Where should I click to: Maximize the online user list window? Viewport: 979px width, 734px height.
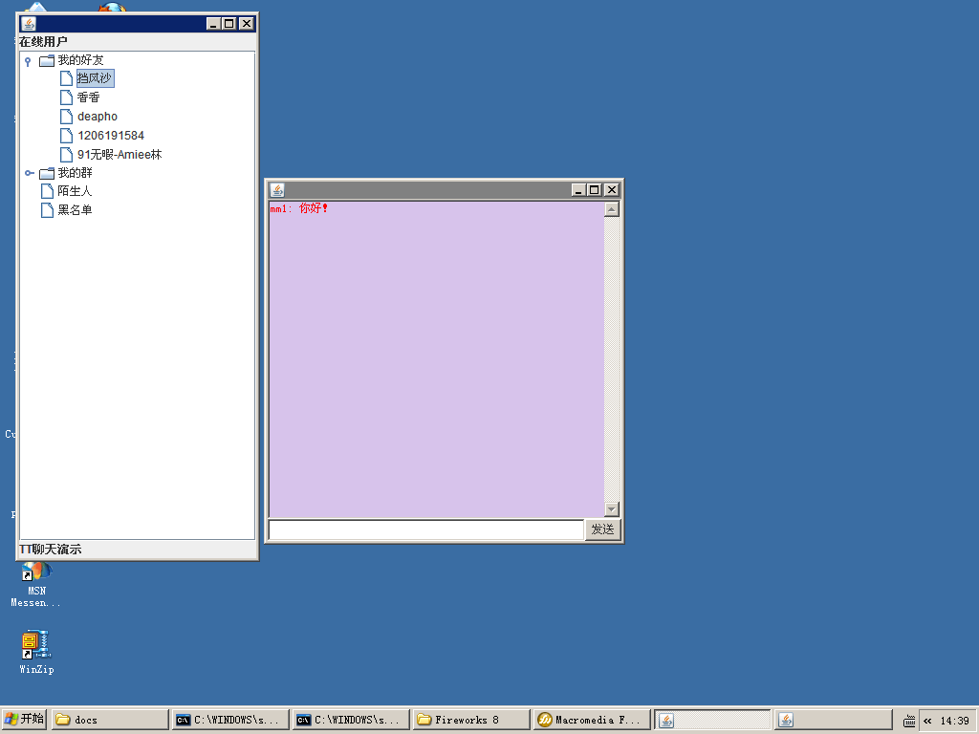point(229,24)
